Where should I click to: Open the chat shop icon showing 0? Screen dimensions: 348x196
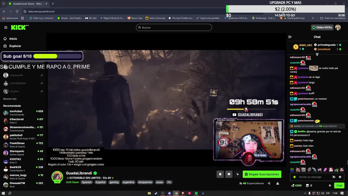[309, 185]
